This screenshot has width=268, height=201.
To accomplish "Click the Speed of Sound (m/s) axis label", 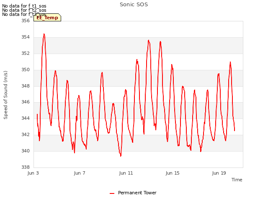I will click(x=5, y=95).
